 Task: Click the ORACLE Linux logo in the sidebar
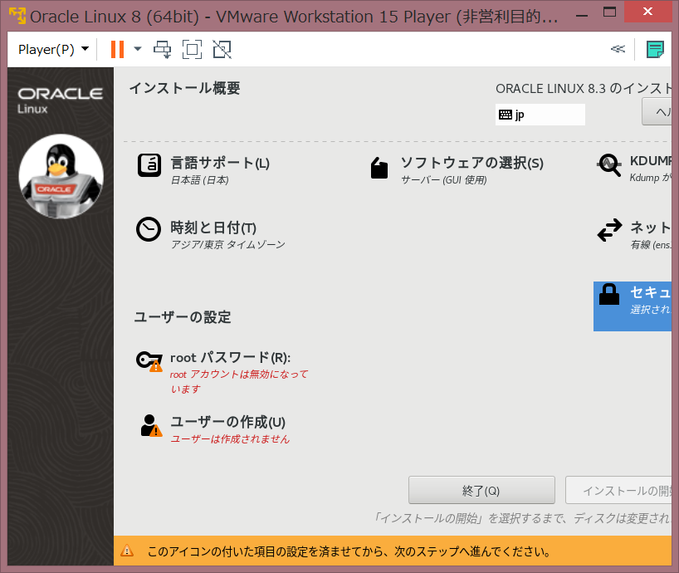[61, 100]
